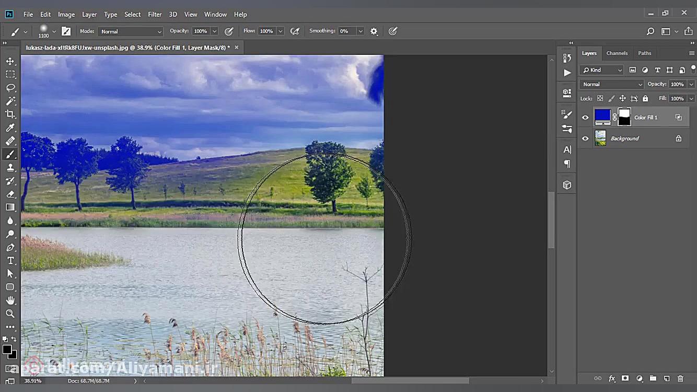The width and height of the screenshot is (697, 392).
Task: Select the Lasso tool
Action: [x=10, y=88]
